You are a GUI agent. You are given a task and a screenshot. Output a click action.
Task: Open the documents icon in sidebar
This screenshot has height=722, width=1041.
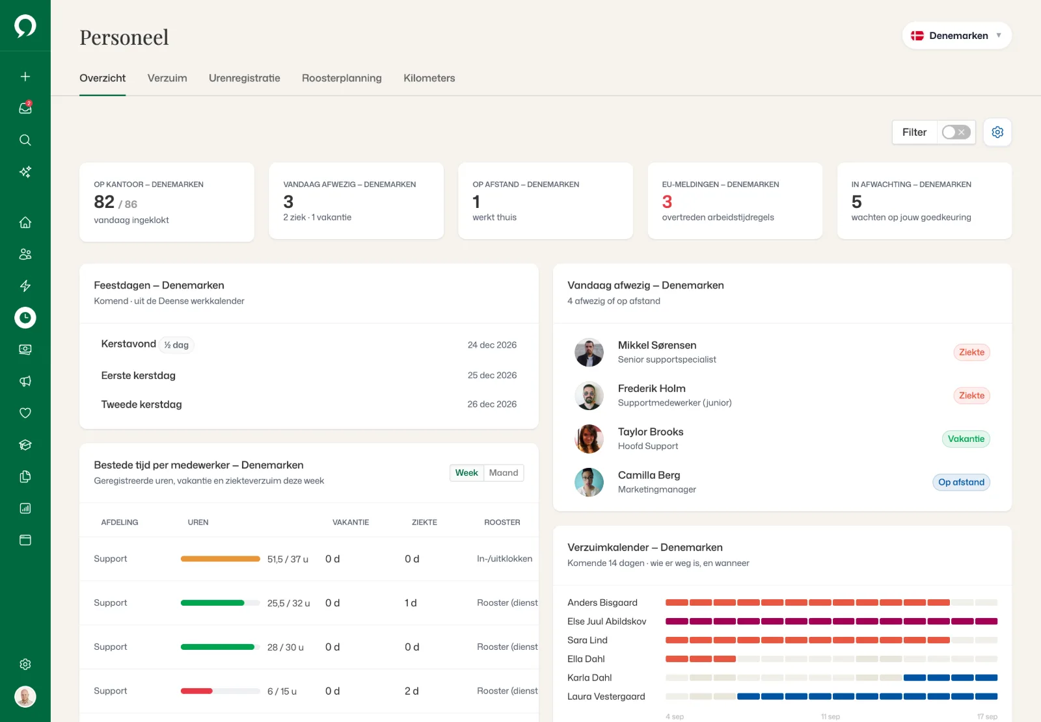coord(25,476)
